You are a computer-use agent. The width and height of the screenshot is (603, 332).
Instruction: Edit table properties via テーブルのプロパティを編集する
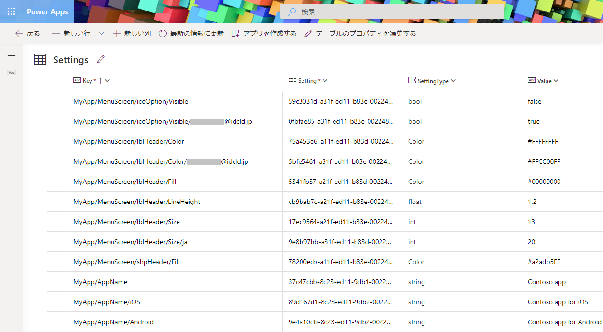click(360, 33)
